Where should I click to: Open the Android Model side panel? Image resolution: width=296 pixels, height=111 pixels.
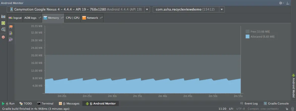pyautogui.click(x=293, y=85)
